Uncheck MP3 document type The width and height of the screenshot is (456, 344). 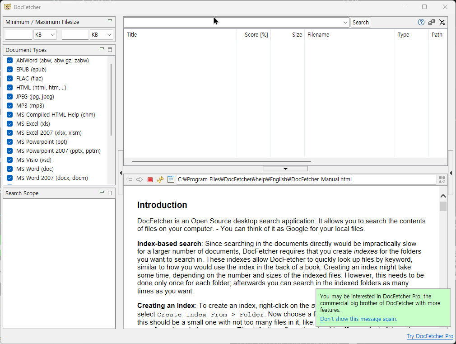click(9, 105)
